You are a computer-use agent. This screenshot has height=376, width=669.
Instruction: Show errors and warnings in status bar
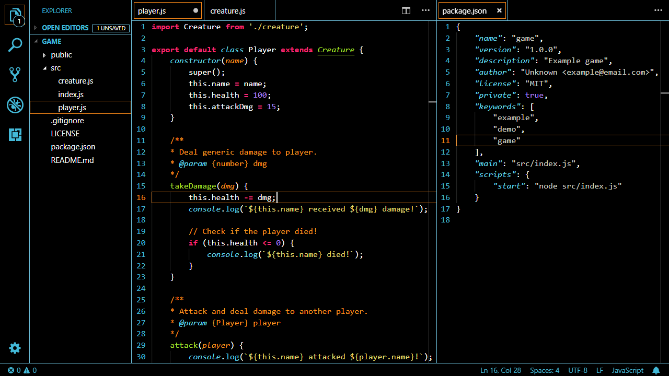(x=22, y=370)
